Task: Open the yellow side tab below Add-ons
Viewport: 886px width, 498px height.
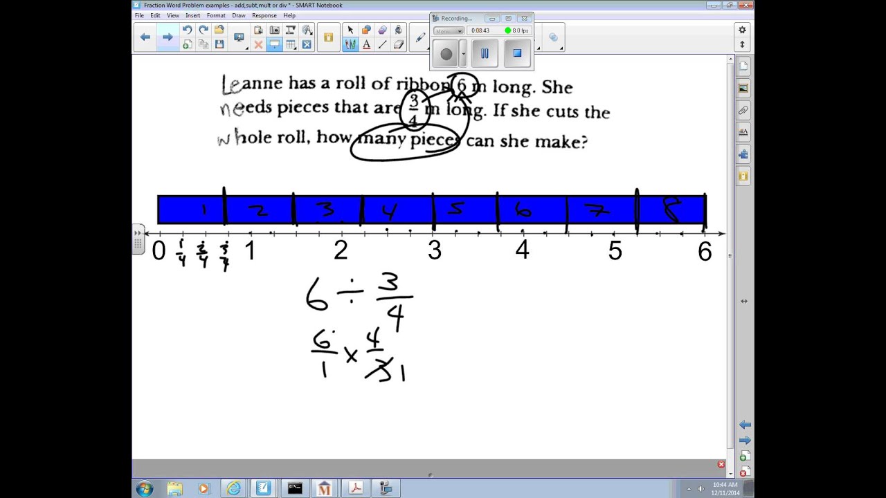Action: click(x=743, y=176)
